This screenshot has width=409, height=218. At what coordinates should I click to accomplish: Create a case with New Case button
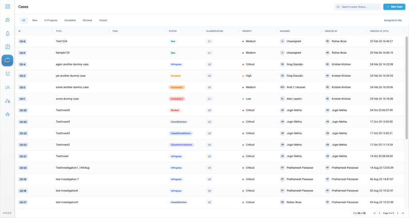(394, 7)
